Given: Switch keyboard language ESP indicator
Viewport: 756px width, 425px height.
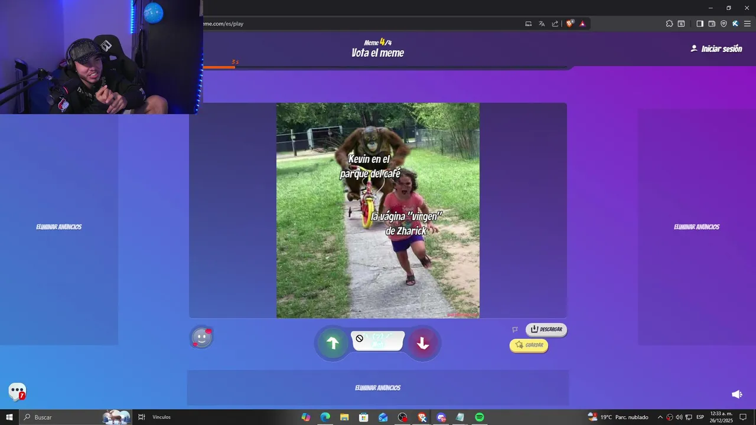Looking at the screenshot, I should click(700, 417).
